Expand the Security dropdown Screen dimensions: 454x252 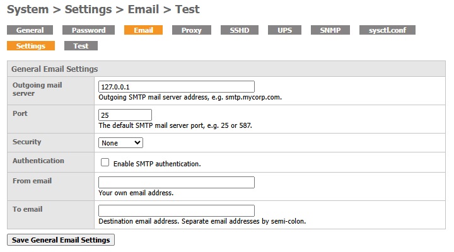121,143
